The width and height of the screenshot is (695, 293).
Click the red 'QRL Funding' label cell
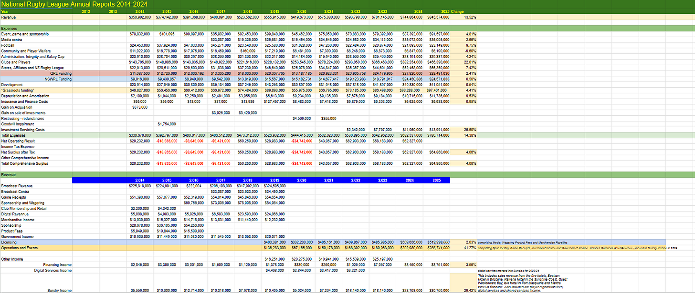click(62, 73)
